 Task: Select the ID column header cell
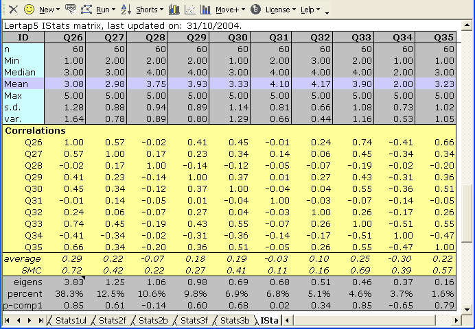coord(23,37)
